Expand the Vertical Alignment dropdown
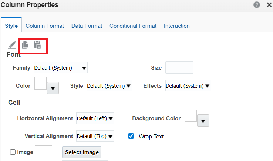The image size is (273, 161). pos(95,136)
